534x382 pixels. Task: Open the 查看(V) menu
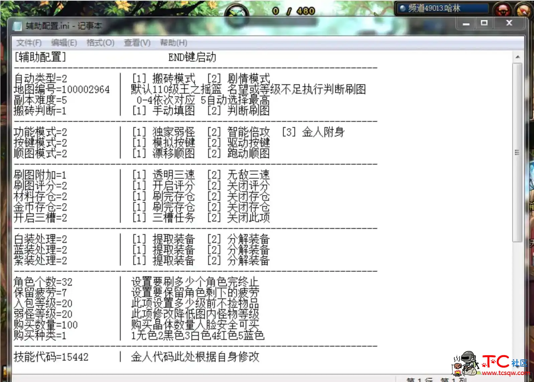pos(137,43)
